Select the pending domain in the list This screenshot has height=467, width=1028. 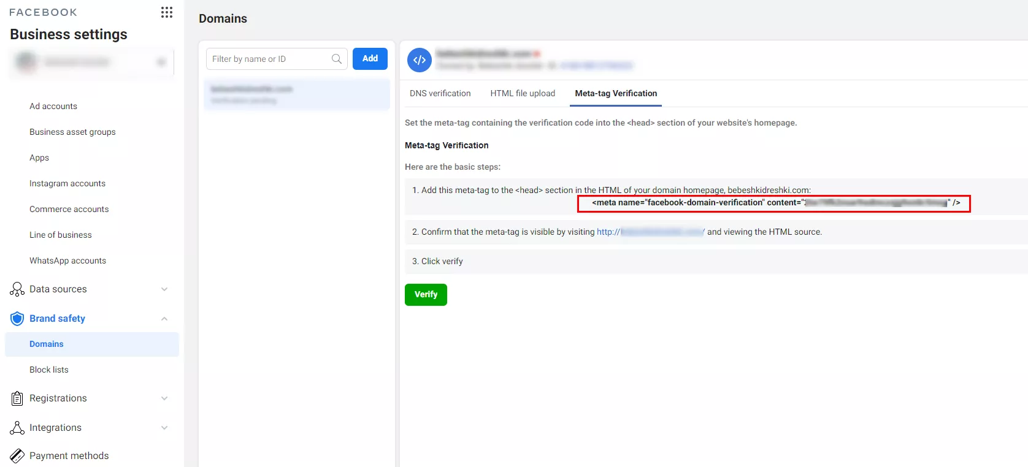(x=297, y=94)
